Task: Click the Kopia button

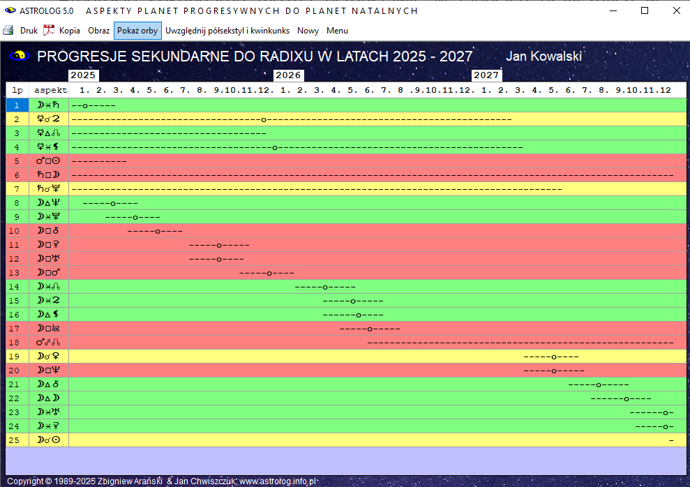Action: tap(69, 31)
